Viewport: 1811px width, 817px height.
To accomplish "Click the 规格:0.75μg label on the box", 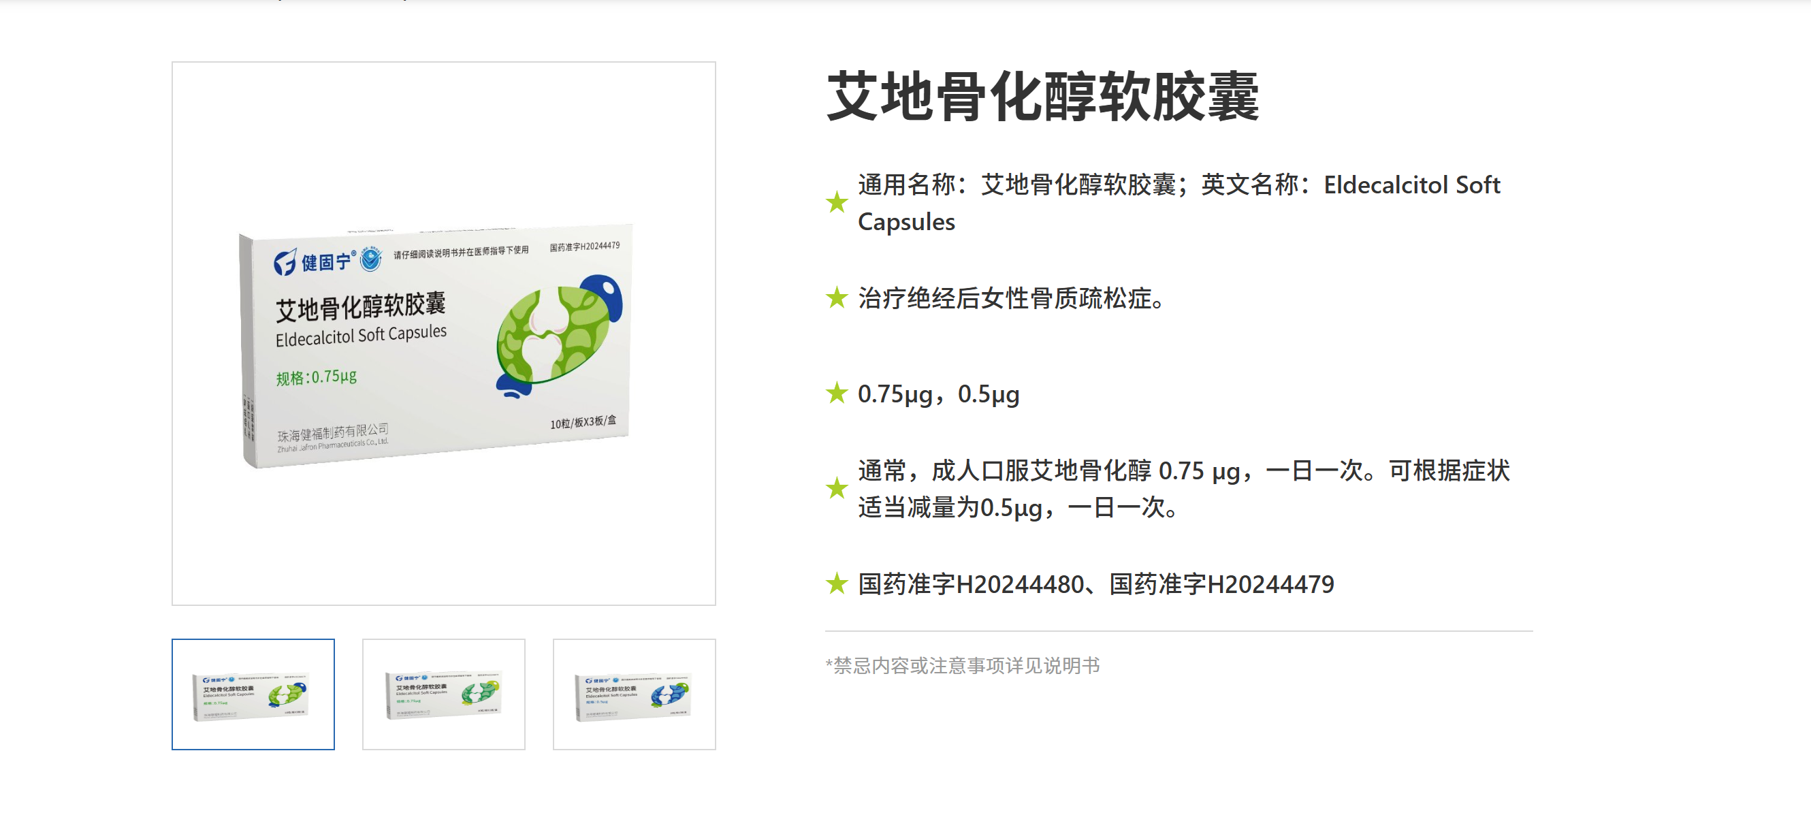I will (x=317, y=378).
